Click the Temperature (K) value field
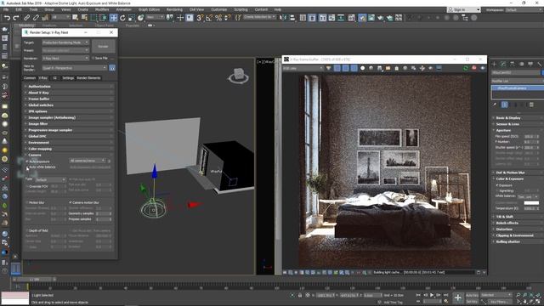Viewport: 544px width, 306px height. point(529,208)
